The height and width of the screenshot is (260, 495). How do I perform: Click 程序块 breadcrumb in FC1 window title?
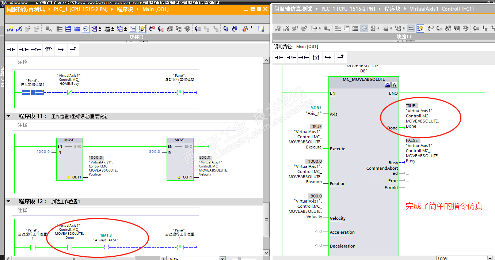point(393,9)
